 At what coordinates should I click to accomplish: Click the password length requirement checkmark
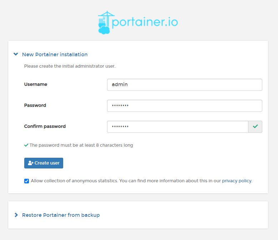point(26,145)
